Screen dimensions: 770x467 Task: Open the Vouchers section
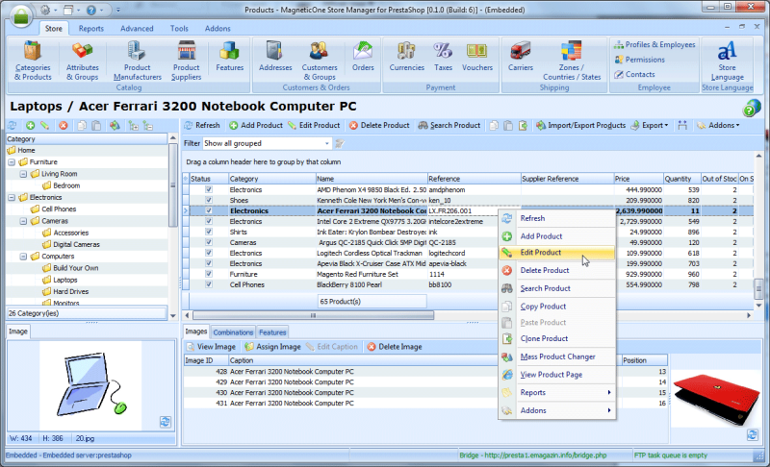point(476,57)
